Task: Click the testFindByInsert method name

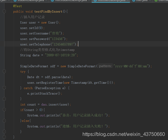Action: tap(48, 11)
